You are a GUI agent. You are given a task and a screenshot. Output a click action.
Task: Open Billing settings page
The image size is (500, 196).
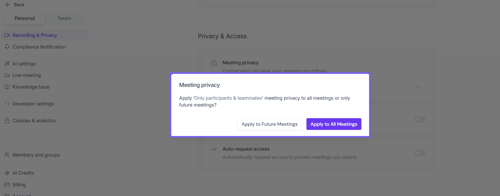[x=19, y=185]
